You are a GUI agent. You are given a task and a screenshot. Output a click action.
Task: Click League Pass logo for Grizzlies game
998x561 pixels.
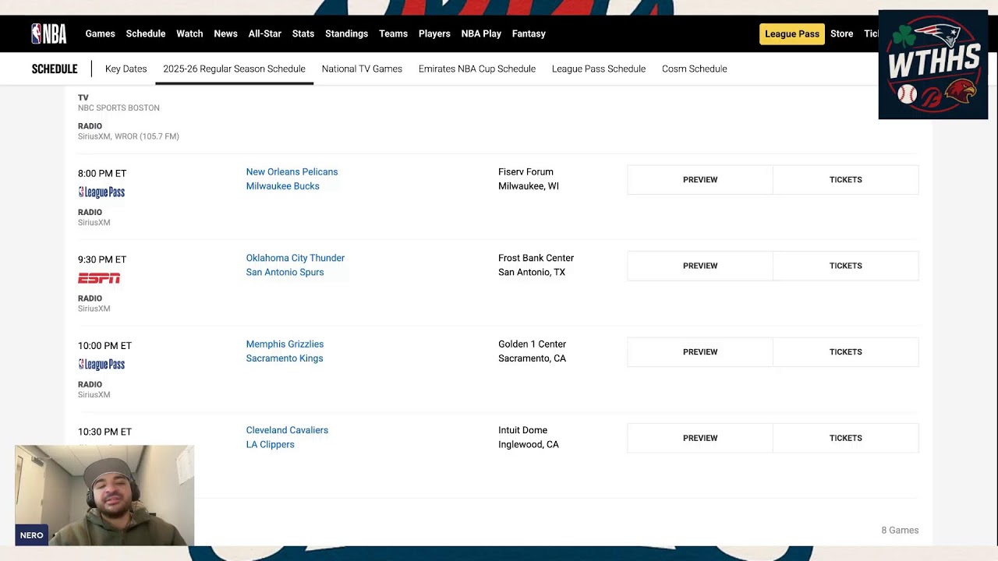point(101,365)
